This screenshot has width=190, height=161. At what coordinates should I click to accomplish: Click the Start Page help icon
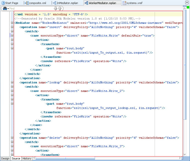[x=3, y=3]
